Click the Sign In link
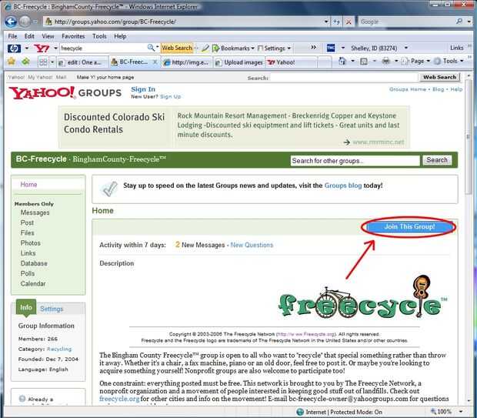 (x=143, y=89)
